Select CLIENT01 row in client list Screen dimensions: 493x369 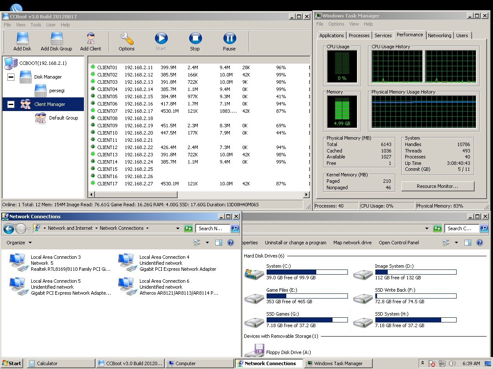pos(200,67)
